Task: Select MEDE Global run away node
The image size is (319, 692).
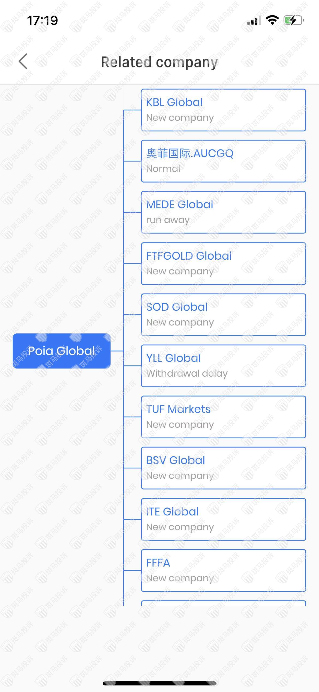Action: pos(223,212)
